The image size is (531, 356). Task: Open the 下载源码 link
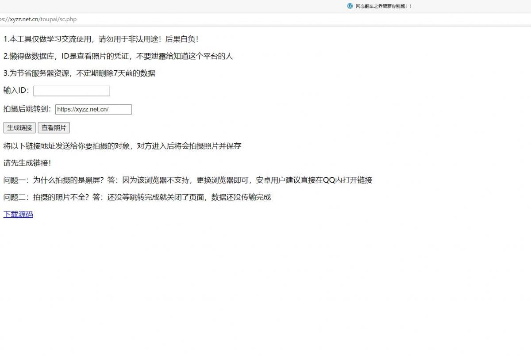[18, 214]
